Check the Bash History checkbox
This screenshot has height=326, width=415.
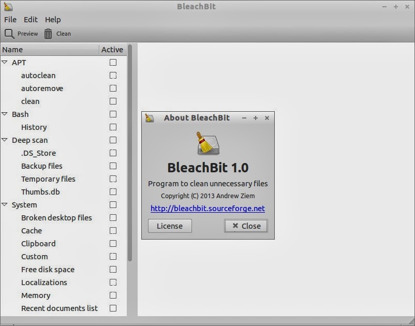(x=112, y=127)
